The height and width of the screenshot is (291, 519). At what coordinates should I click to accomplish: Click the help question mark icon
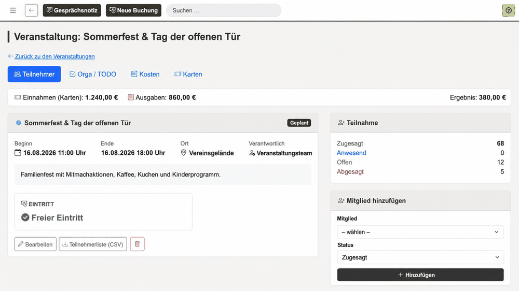[x=509, y=10]
